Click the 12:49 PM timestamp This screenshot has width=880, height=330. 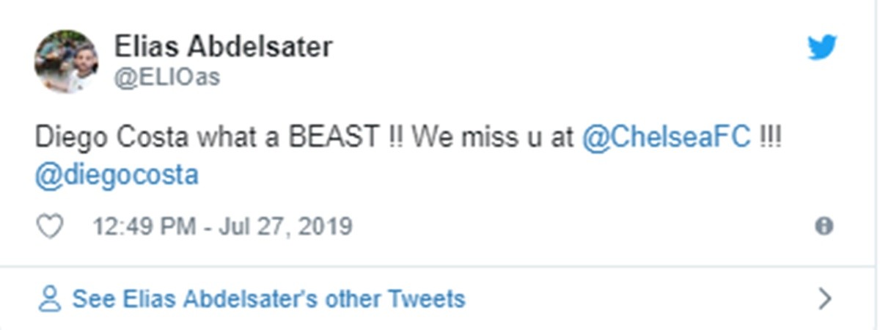[x=143, y=227]
